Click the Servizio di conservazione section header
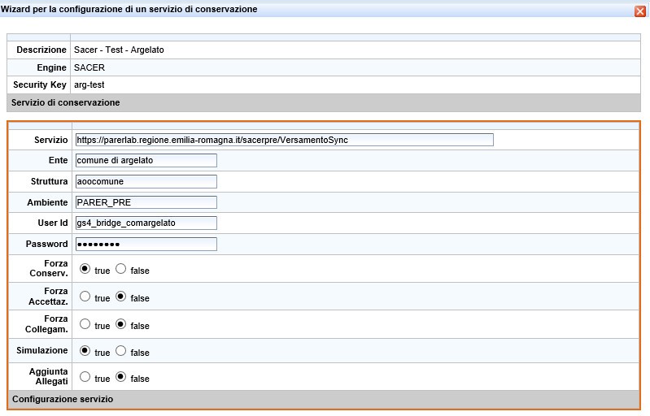650x416 pixels. click(66, 102)
